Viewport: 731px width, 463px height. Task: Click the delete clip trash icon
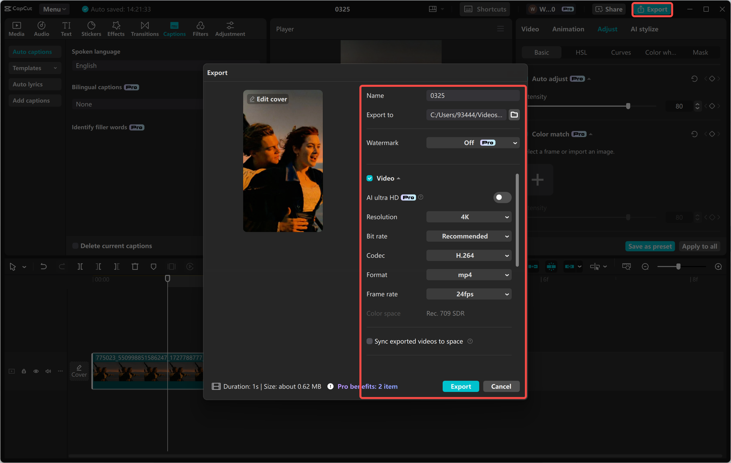coord(135,267)
